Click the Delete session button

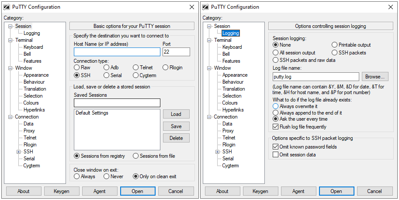(176, 138)
